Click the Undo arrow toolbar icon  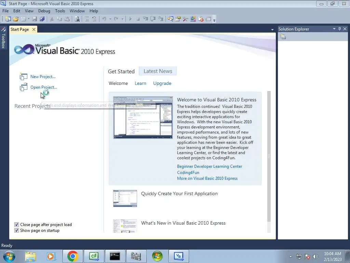coord(104,19)
